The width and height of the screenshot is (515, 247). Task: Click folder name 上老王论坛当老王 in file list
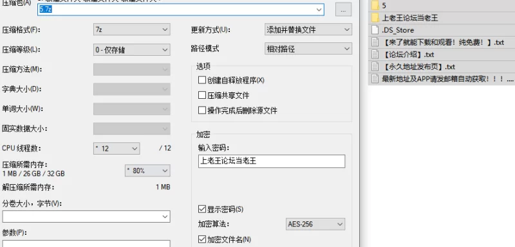coord(410,18)
